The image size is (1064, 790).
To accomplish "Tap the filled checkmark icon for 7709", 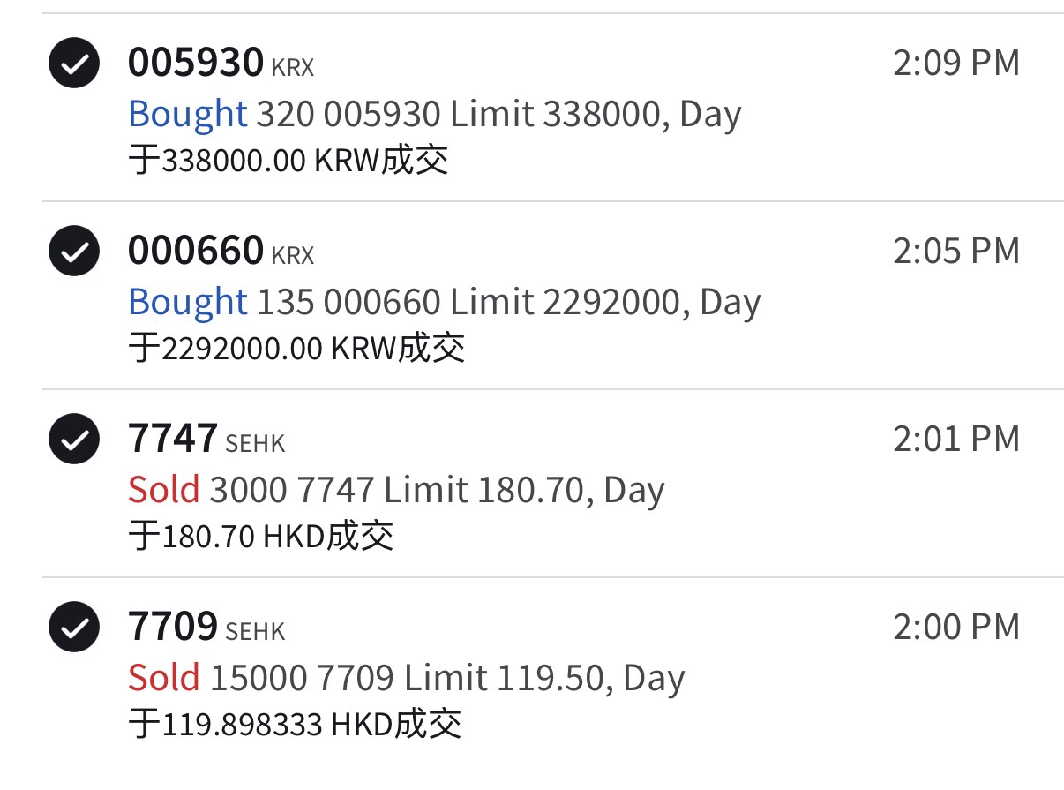I will click(74, 627).
